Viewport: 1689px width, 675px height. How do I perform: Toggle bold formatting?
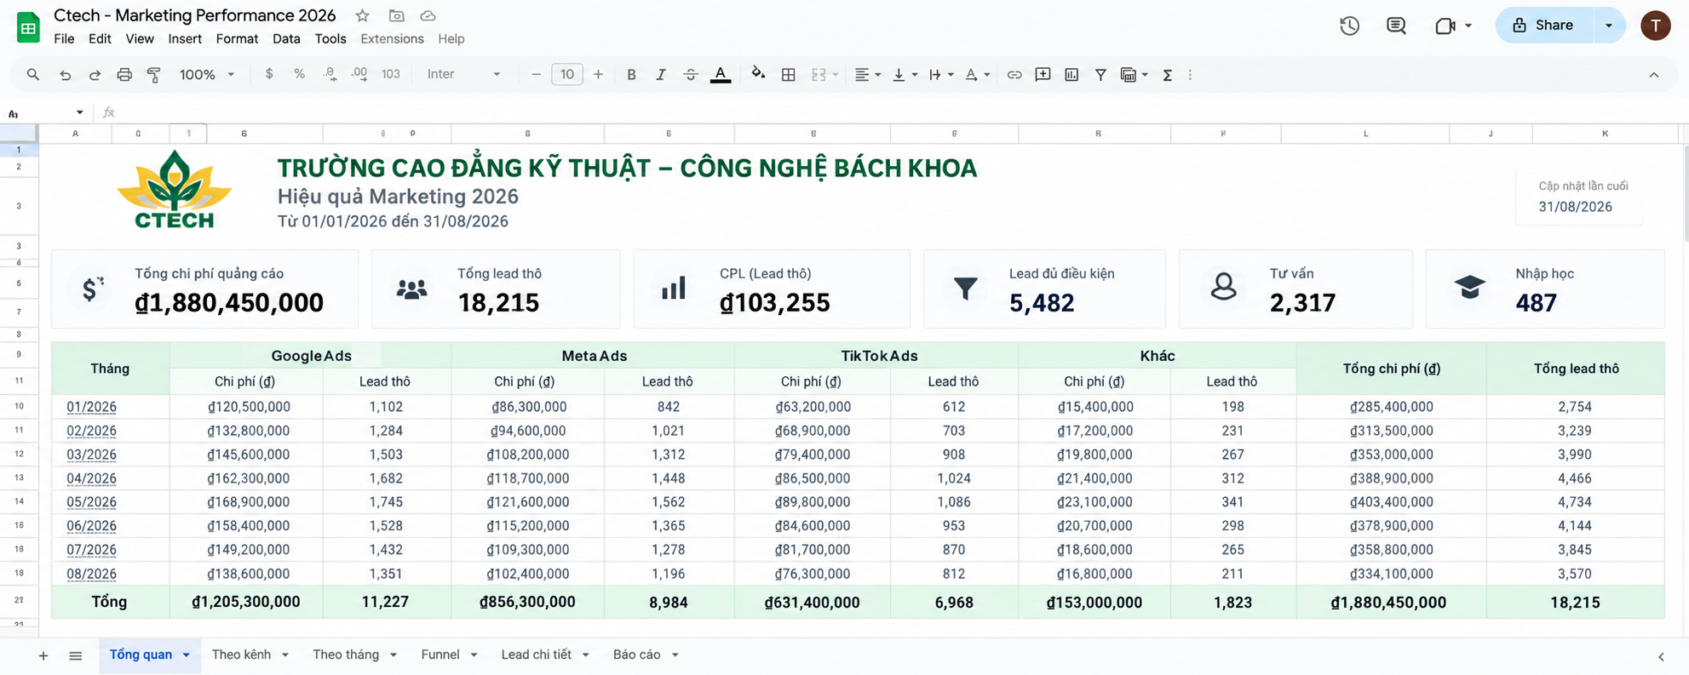tap(631, 75)
